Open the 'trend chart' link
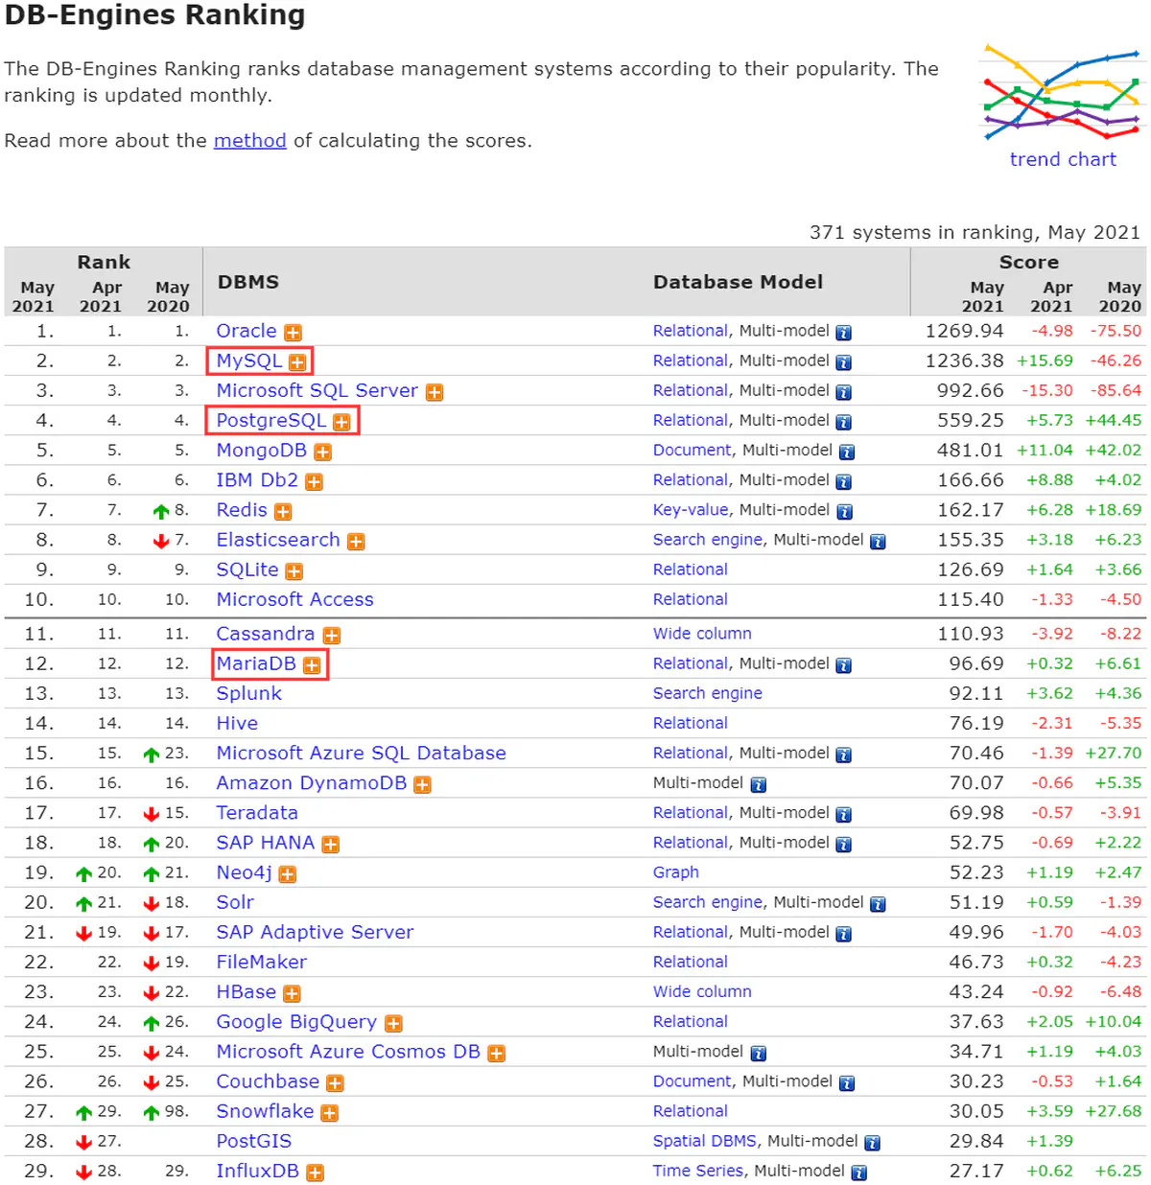The width and height of the screenshot is (1151, 1185). (1063, 159)
